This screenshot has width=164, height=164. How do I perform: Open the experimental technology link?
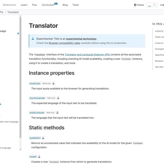81,39
